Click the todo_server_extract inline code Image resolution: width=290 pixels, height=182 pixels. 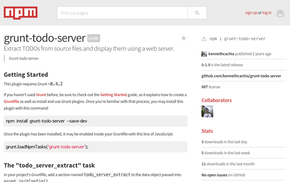click(107, 175)
